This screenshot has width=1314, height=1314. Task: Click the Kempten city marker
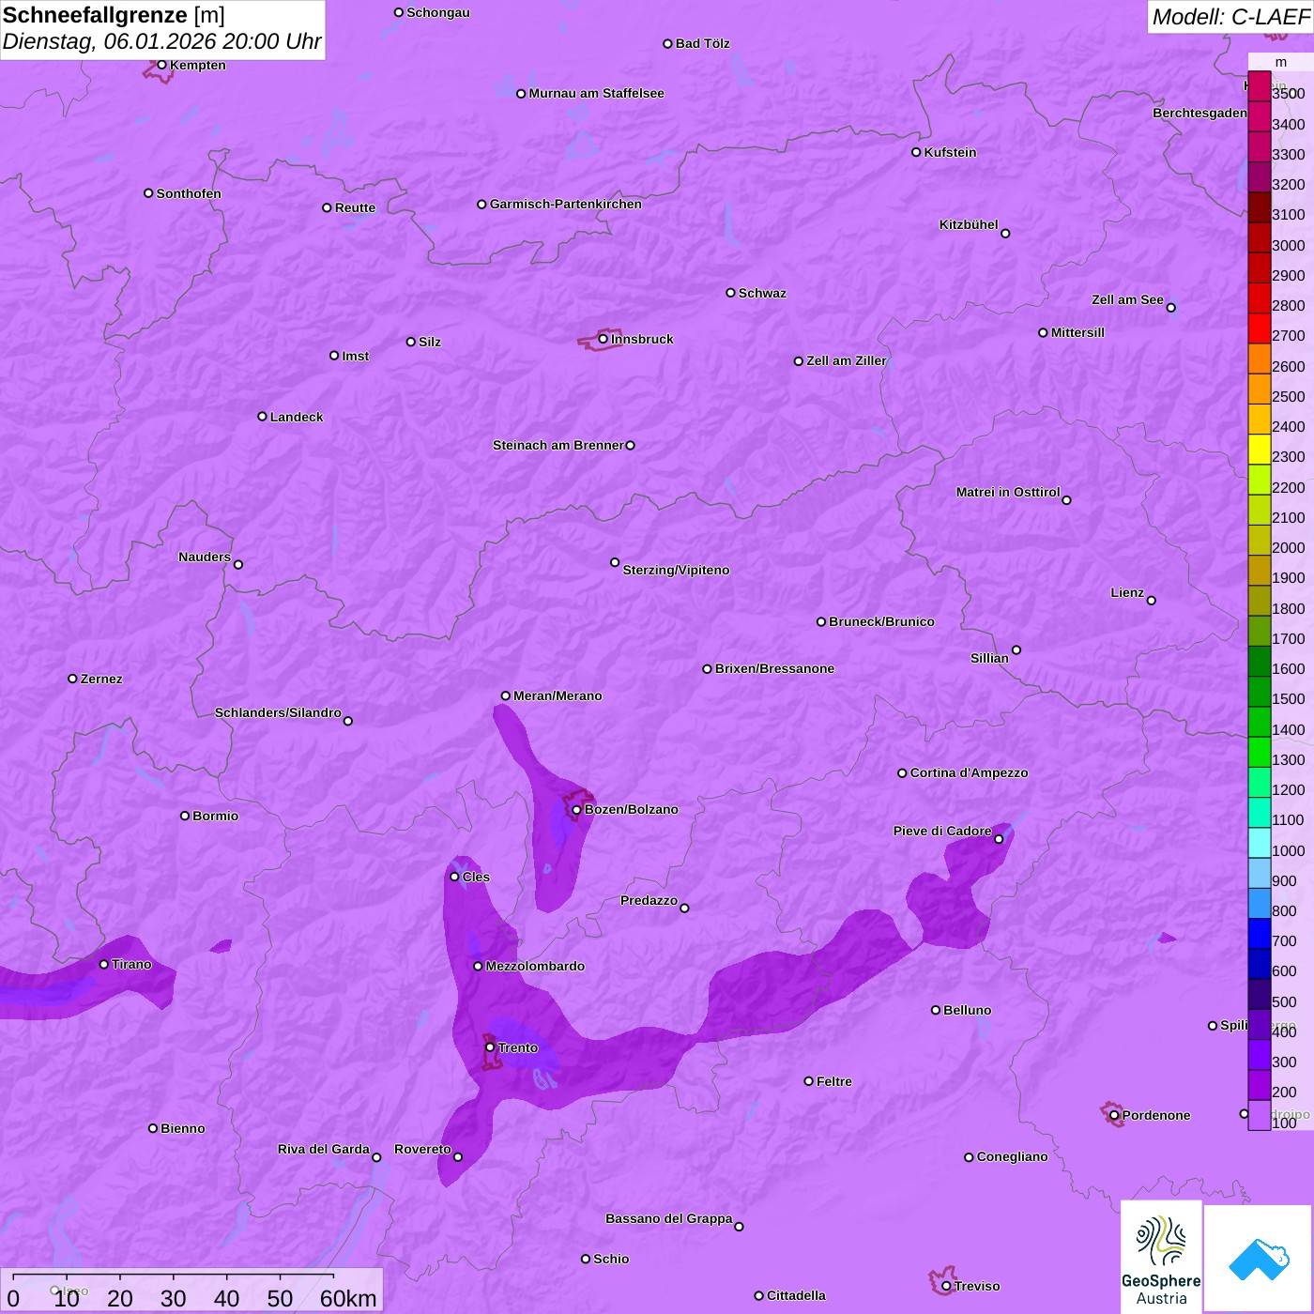(161, 65)
